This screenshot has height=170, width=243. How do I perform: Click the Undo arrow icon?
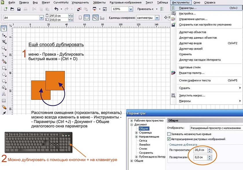(56, 9)
